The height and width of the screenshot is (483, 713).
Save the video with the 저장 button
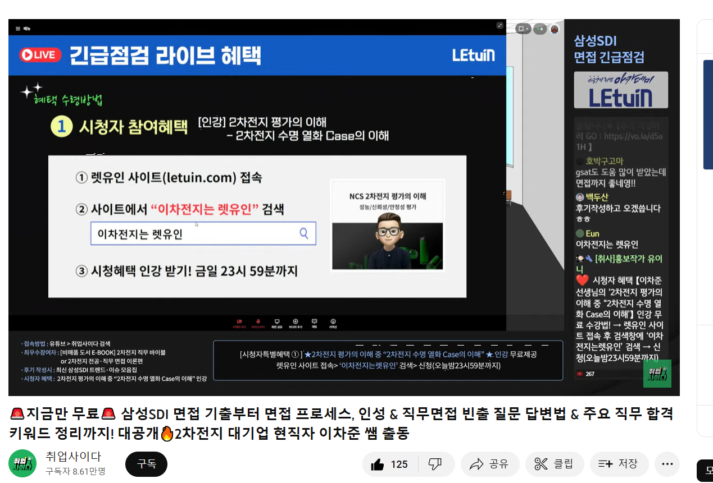619,464
